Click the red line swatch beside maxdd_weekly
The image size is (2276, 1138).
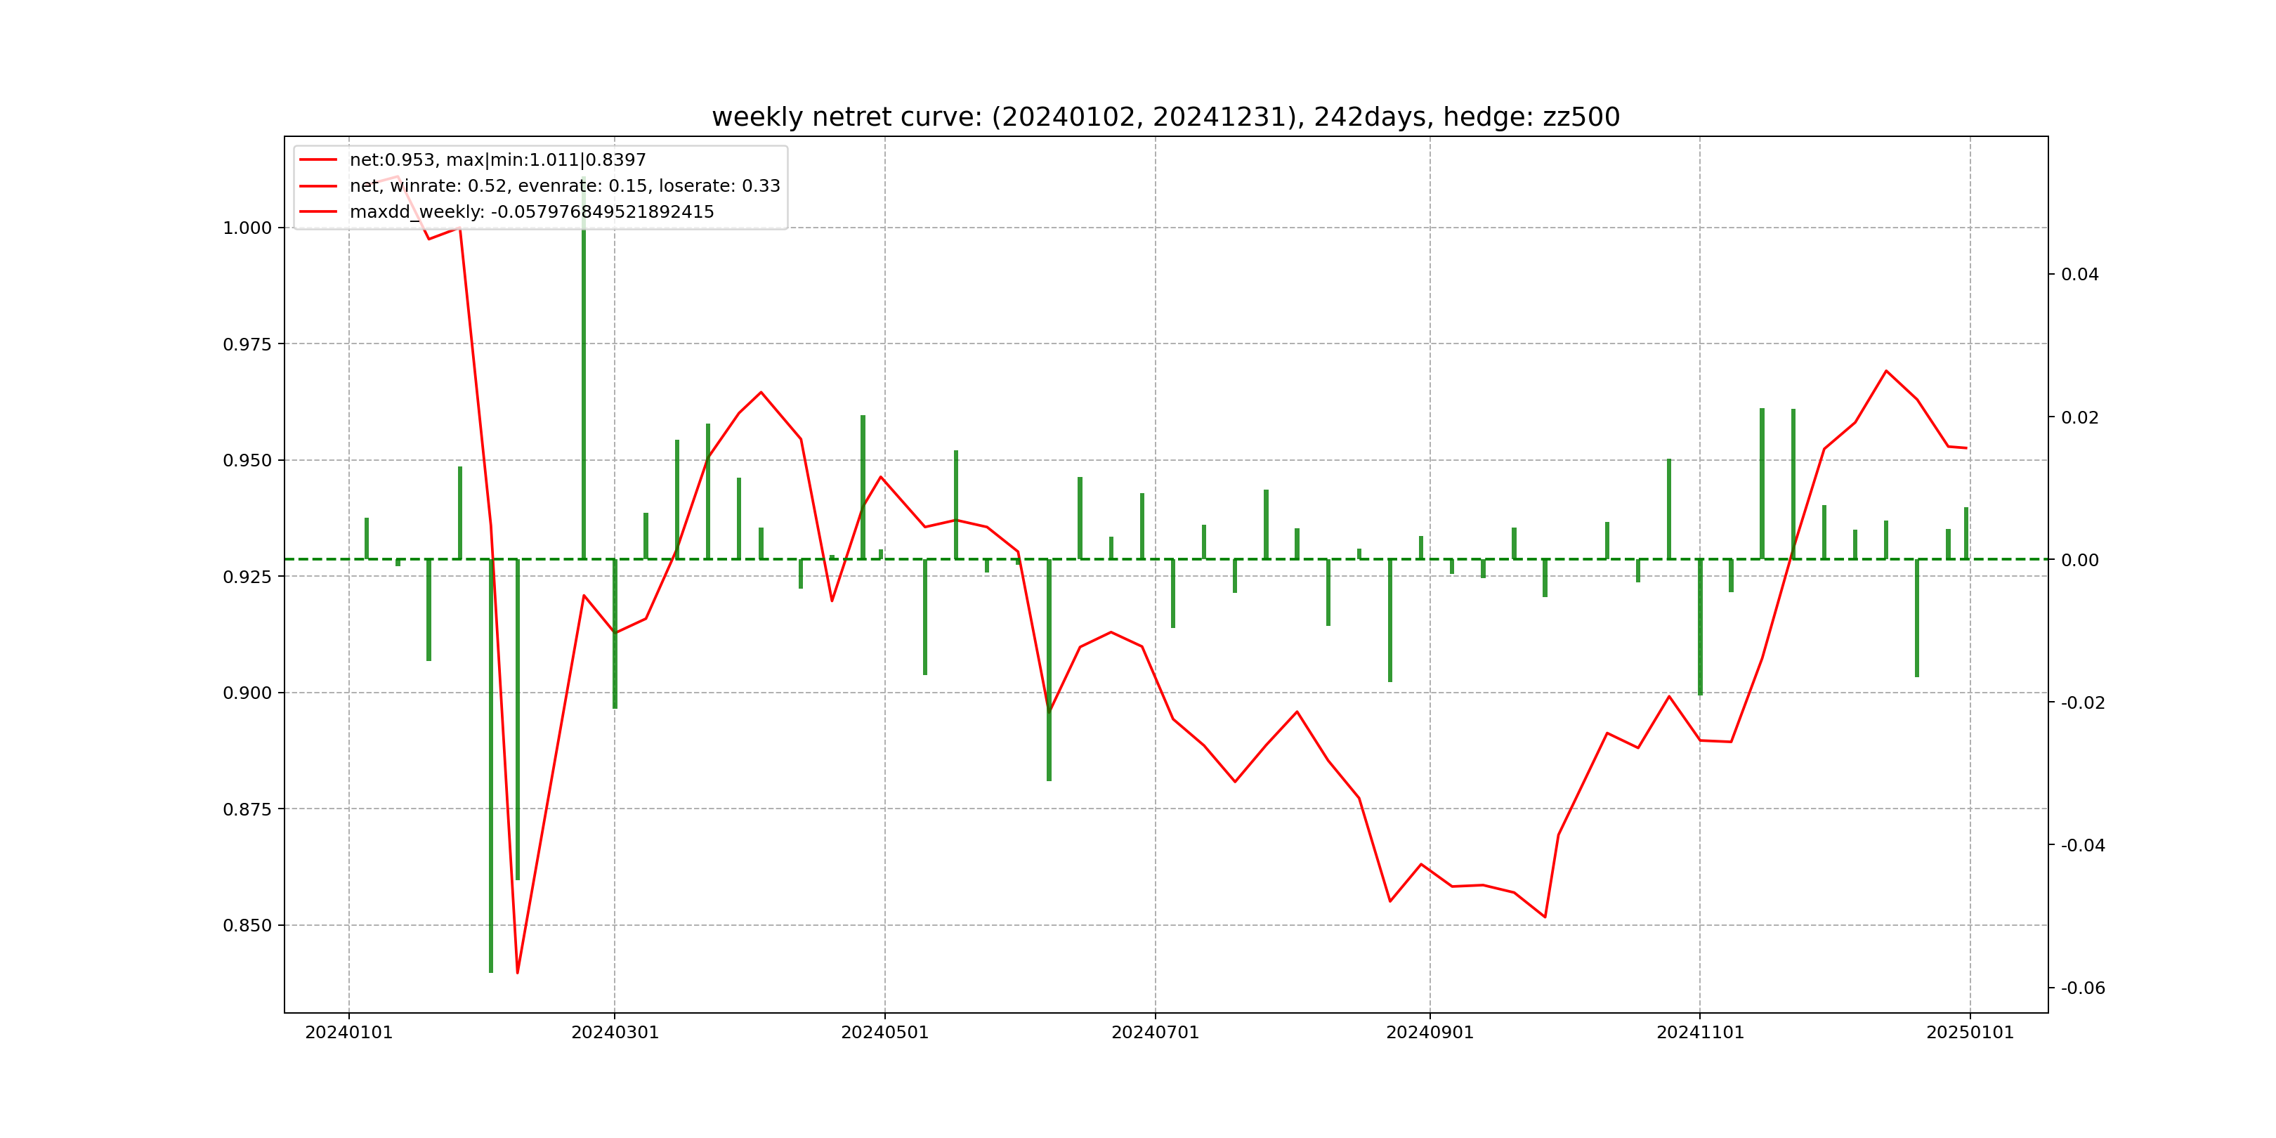click(318, 212)
